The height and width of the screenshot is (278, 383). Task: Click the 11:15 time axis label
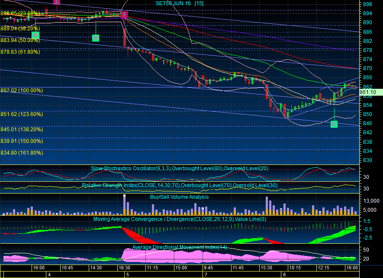point(152,268)
